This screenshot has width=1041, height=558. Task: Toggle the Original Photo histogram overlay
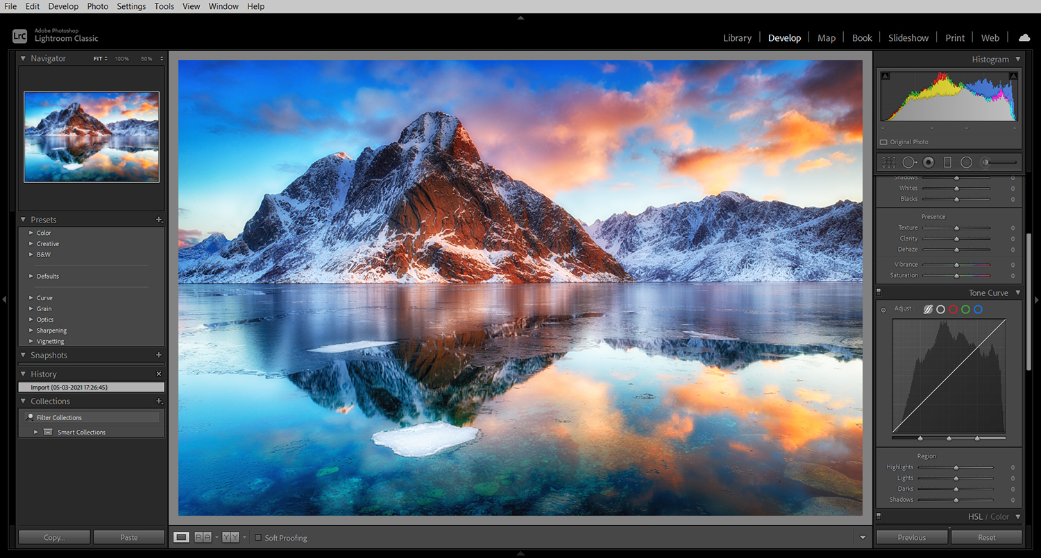point(883,141)
